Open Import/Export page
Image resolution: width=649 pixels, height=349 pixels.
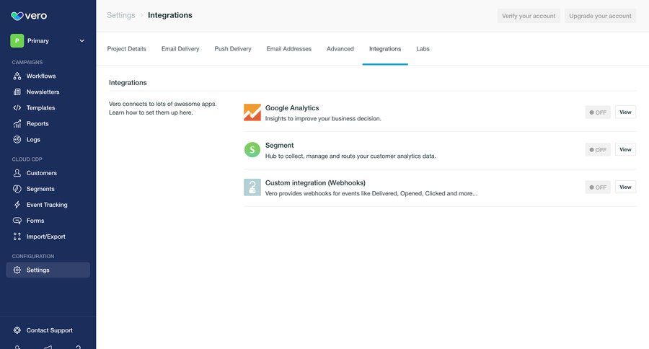[x=46, y=237]
